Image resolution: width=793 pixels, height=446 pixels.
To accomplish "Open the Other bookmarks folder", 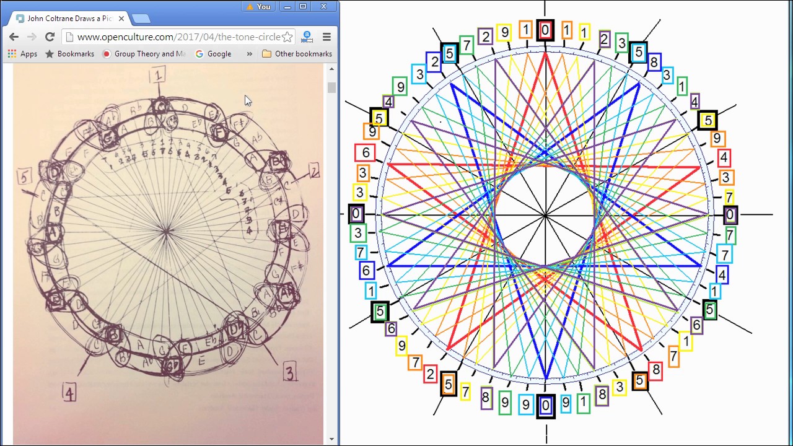I will 297,54.
